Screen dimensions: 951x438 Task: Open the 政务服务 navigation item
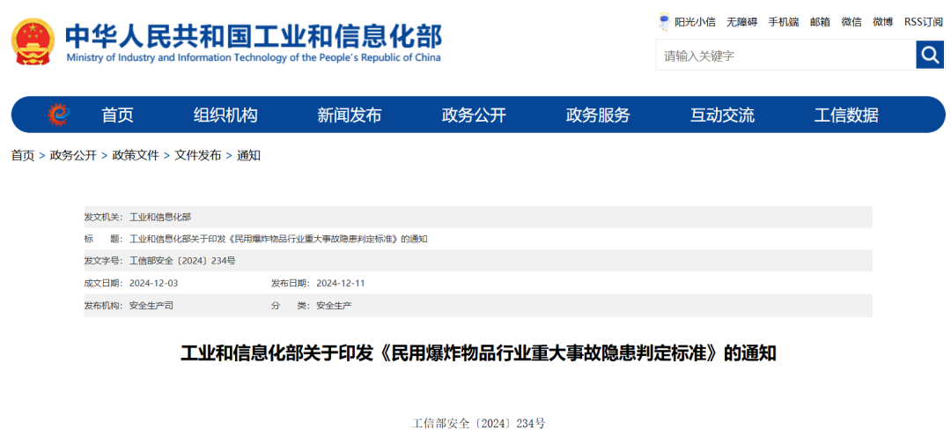click(598, 115)
